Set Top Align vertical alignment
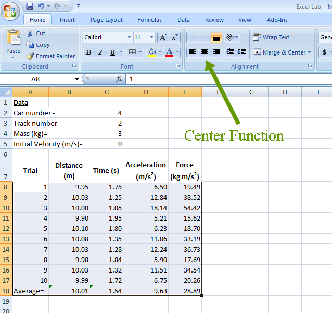 point(192,37)
